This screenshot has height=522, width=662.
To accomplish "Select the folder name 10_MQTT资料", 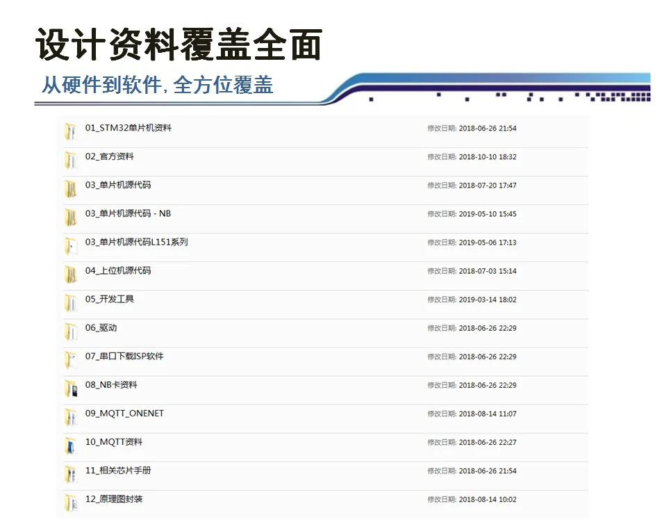I will (113, 442).
